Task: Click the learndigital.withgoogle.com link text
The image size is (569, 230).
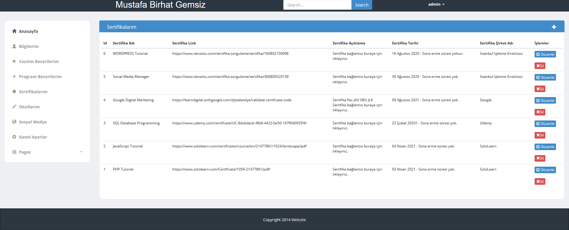Action: pyautogui.click(x=232, y=100)
